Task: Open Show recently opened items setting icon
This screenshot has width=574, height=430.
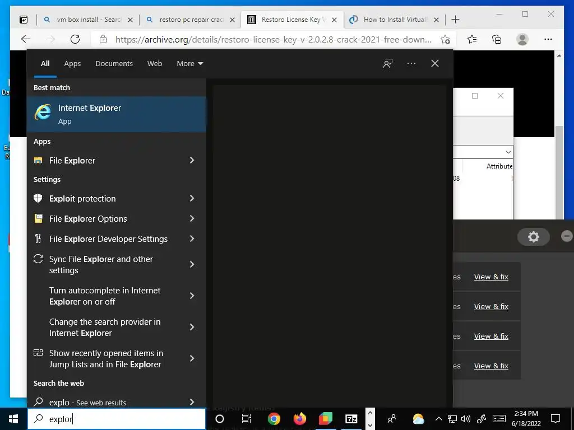Action: point(38,353)
